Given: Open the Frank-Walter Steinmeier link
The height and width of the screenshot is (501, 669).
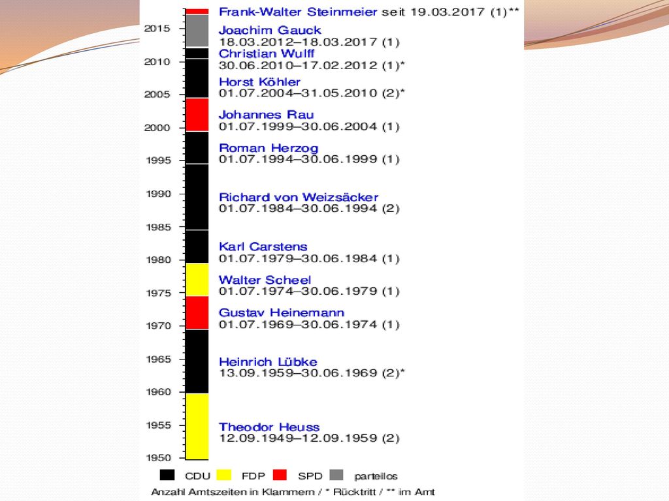Looking at the screenshot, I should (x=298, y=12).
